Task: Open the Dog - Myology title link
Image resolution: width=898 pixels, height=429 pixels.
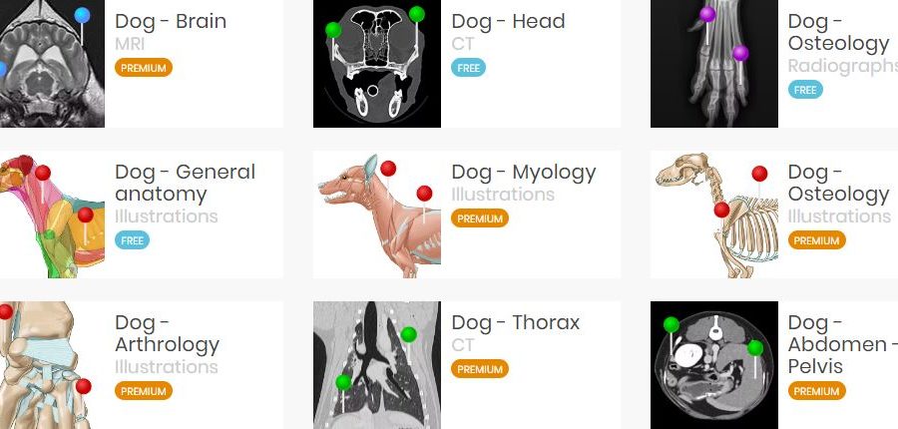Action: [524, 172]
